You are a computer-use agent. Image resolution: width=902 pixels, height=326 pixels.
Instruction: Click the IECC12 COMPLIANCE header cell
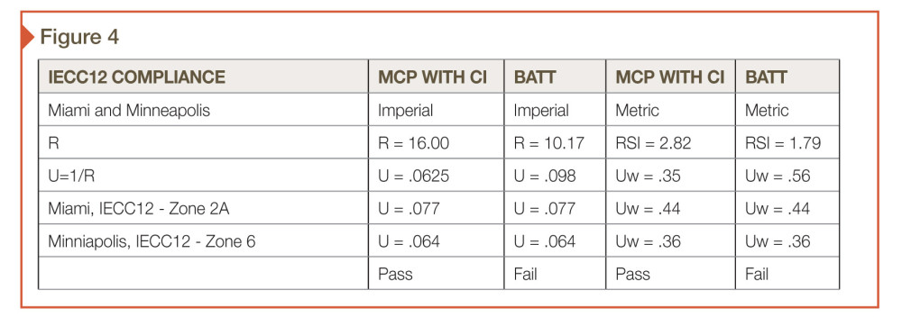pos(203,77)
